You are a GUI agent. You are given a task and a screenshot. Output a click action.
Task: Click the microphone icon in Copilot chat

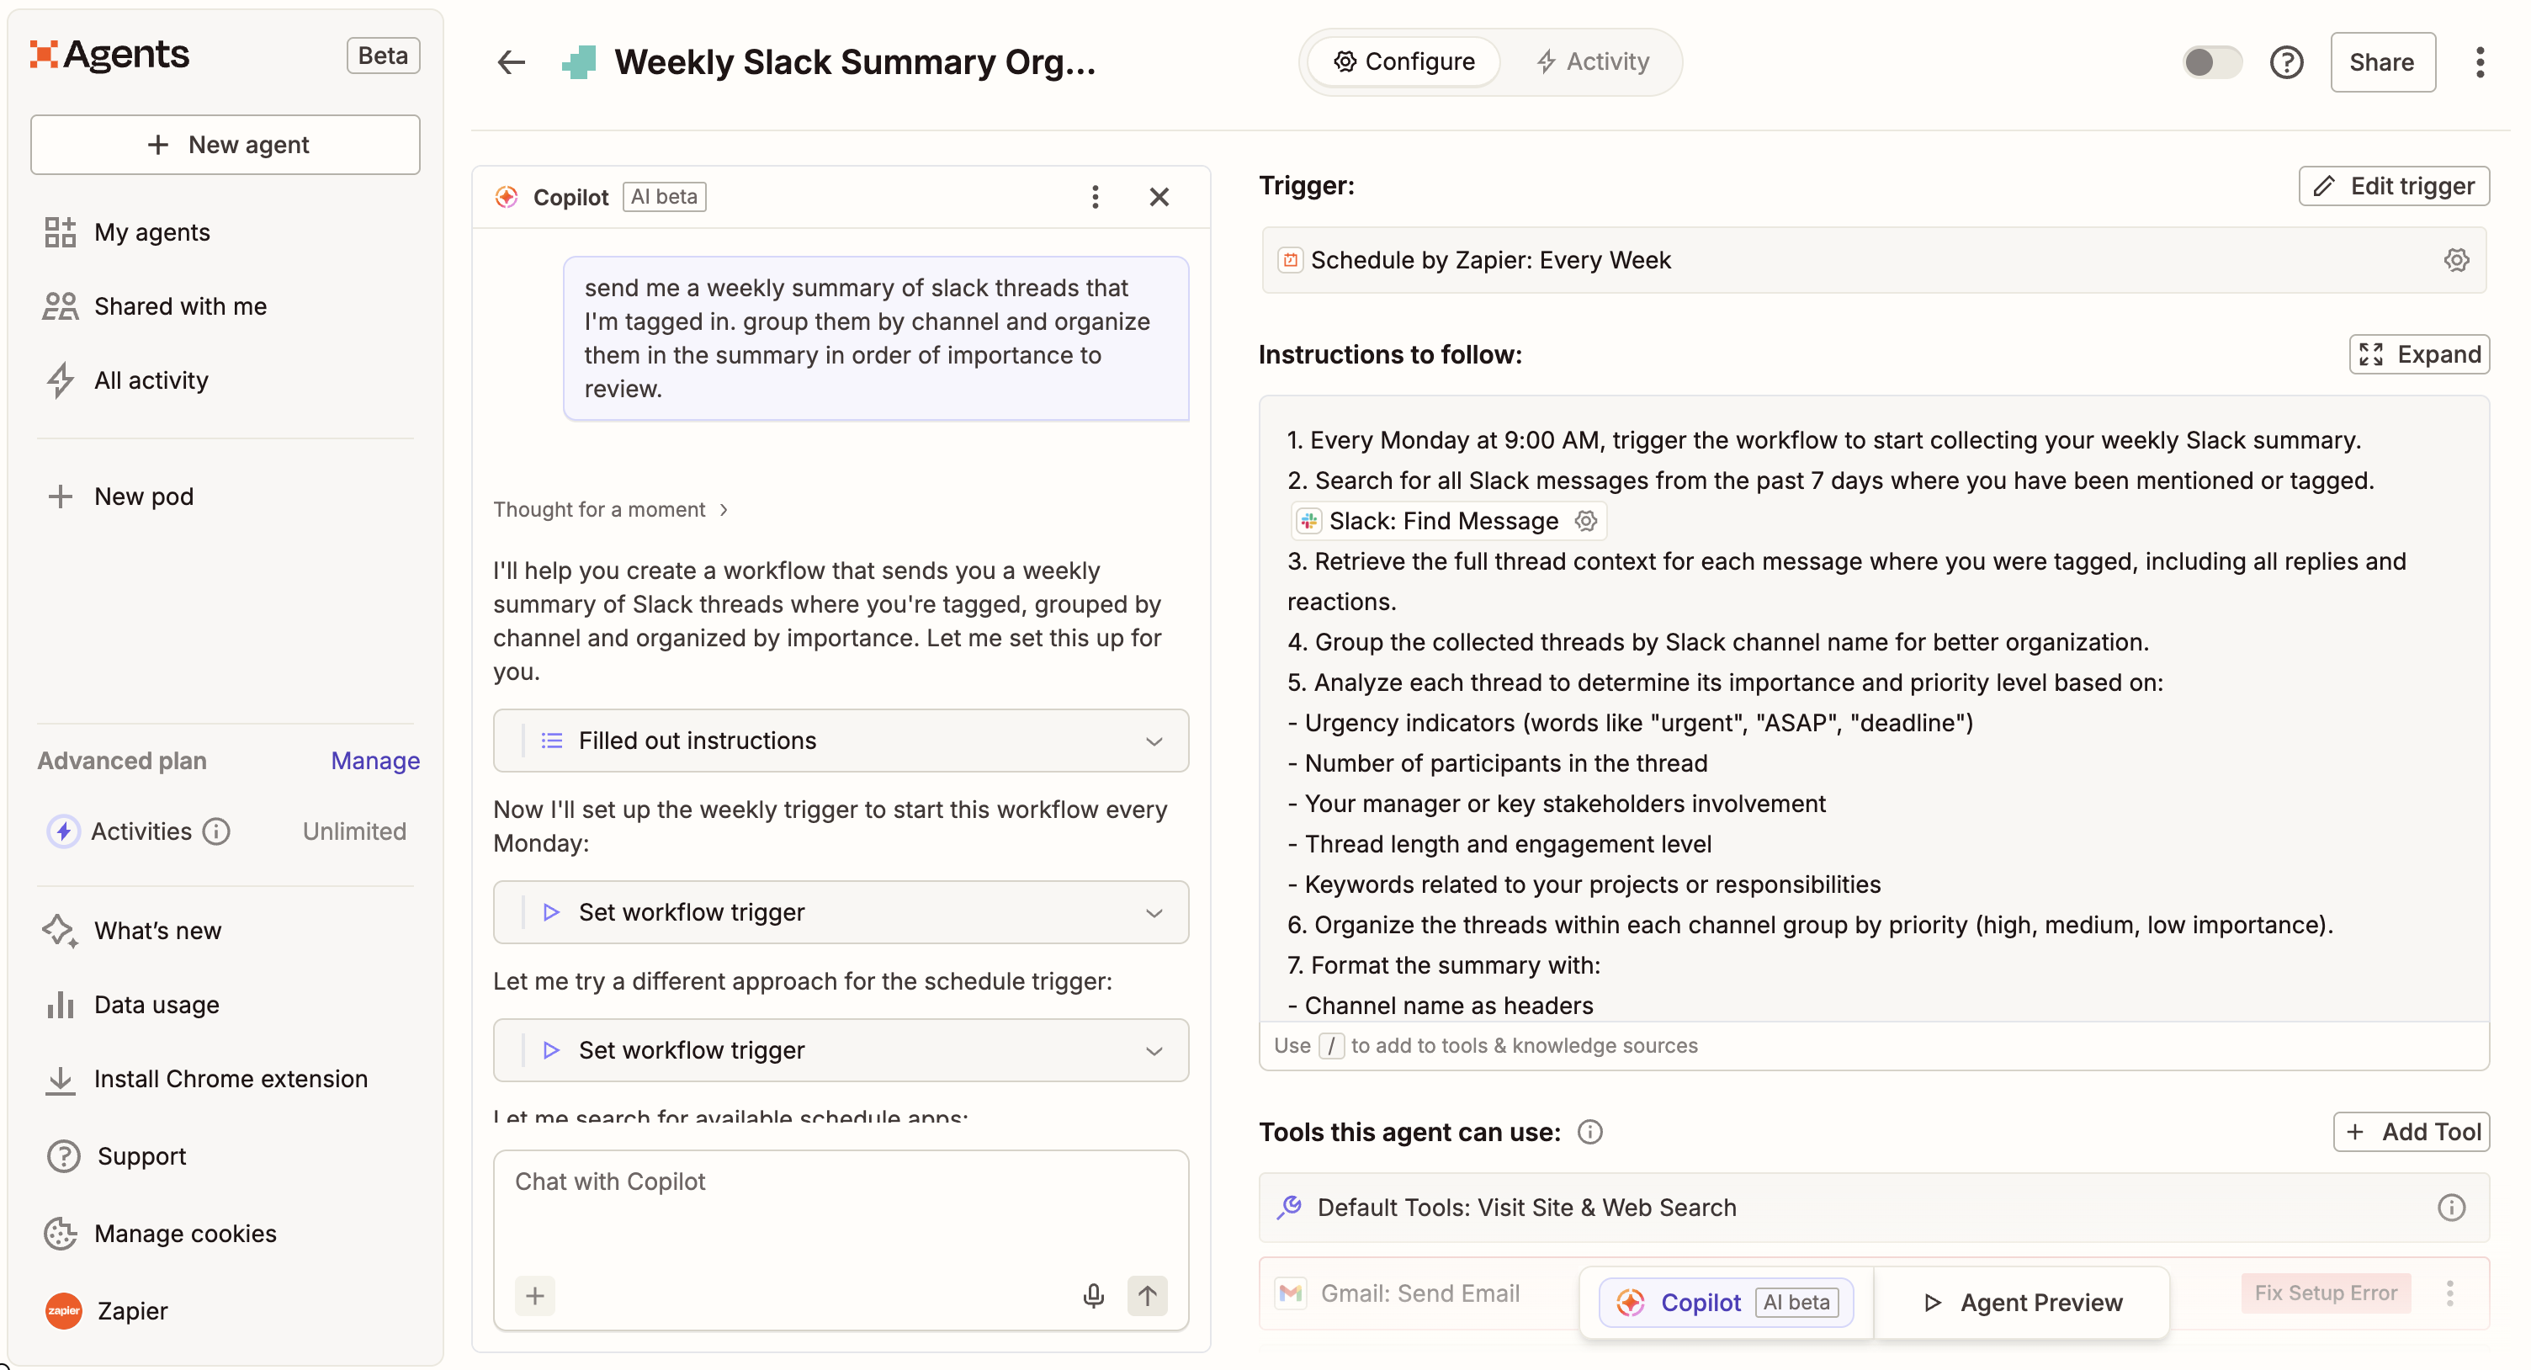coord(1094,1295)
